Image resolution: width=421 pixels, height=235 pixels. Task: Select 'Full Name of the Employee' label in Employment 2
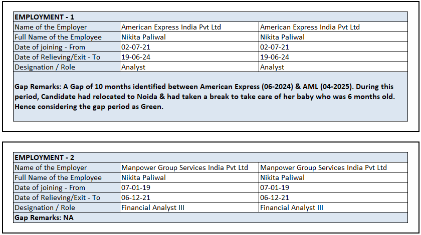(x=58, y=177)
